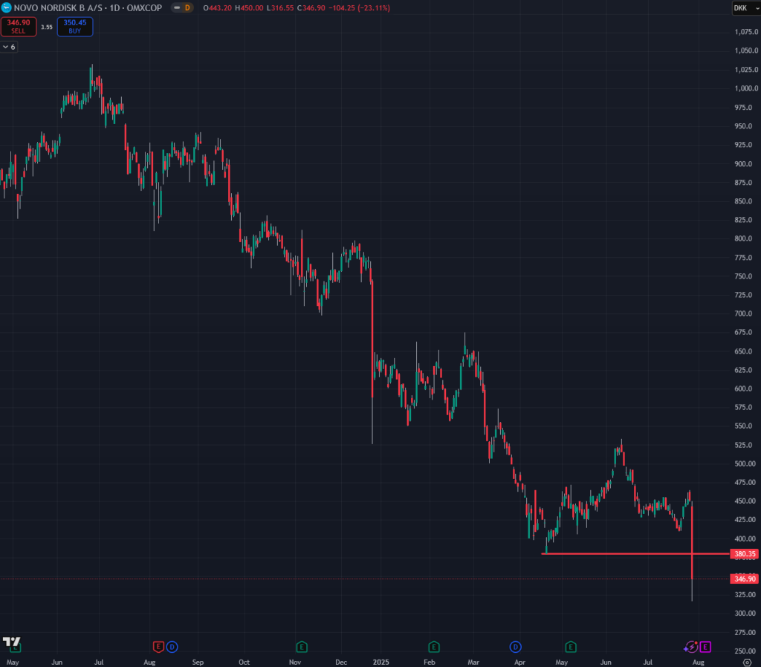This screenshot has width=761, height=667.
Task: Click the Oct label on time axis
Action: tap(244, 662)
